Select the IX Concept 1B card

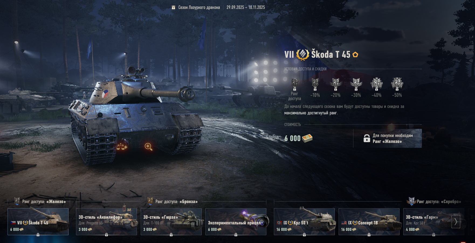pos(369,221)
